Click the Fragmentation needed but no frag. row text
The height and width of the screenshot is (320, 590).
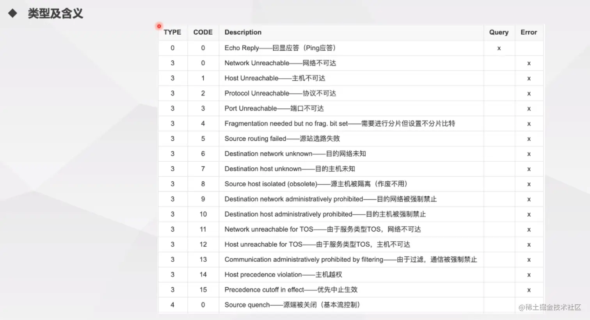[x=339, y=124]
